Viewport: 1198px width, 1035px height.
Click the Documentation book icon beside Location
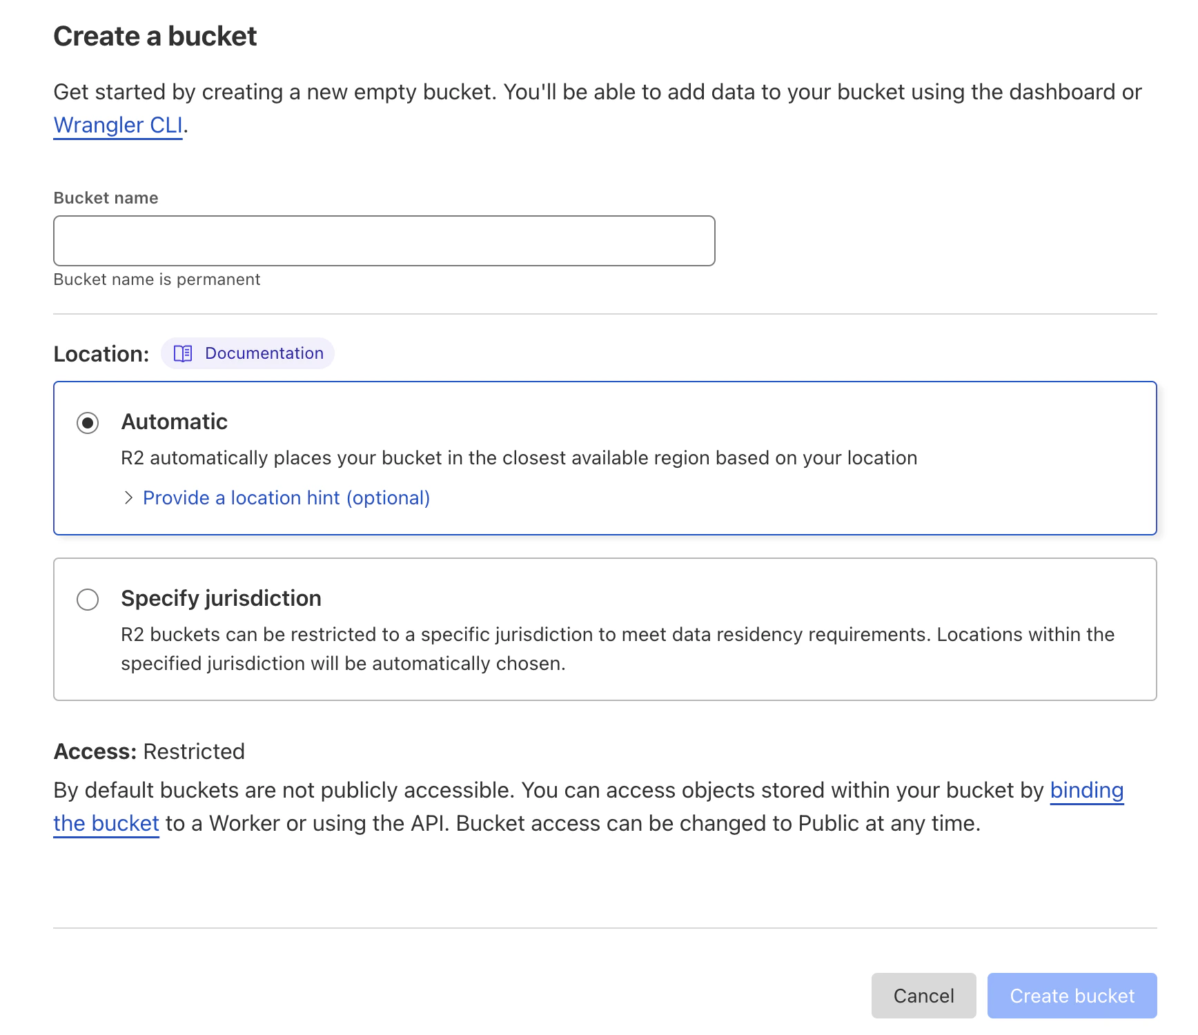(x=182, y=353)
